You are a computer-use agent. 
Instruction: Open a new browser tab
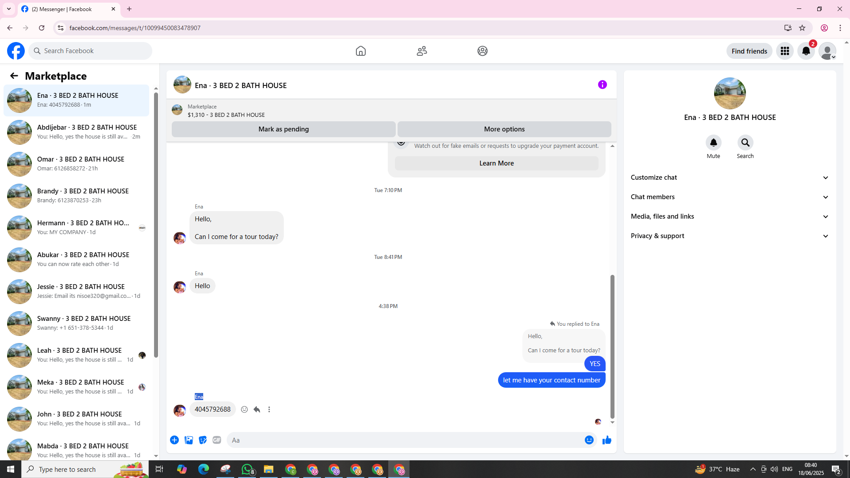tap(129, 9)
